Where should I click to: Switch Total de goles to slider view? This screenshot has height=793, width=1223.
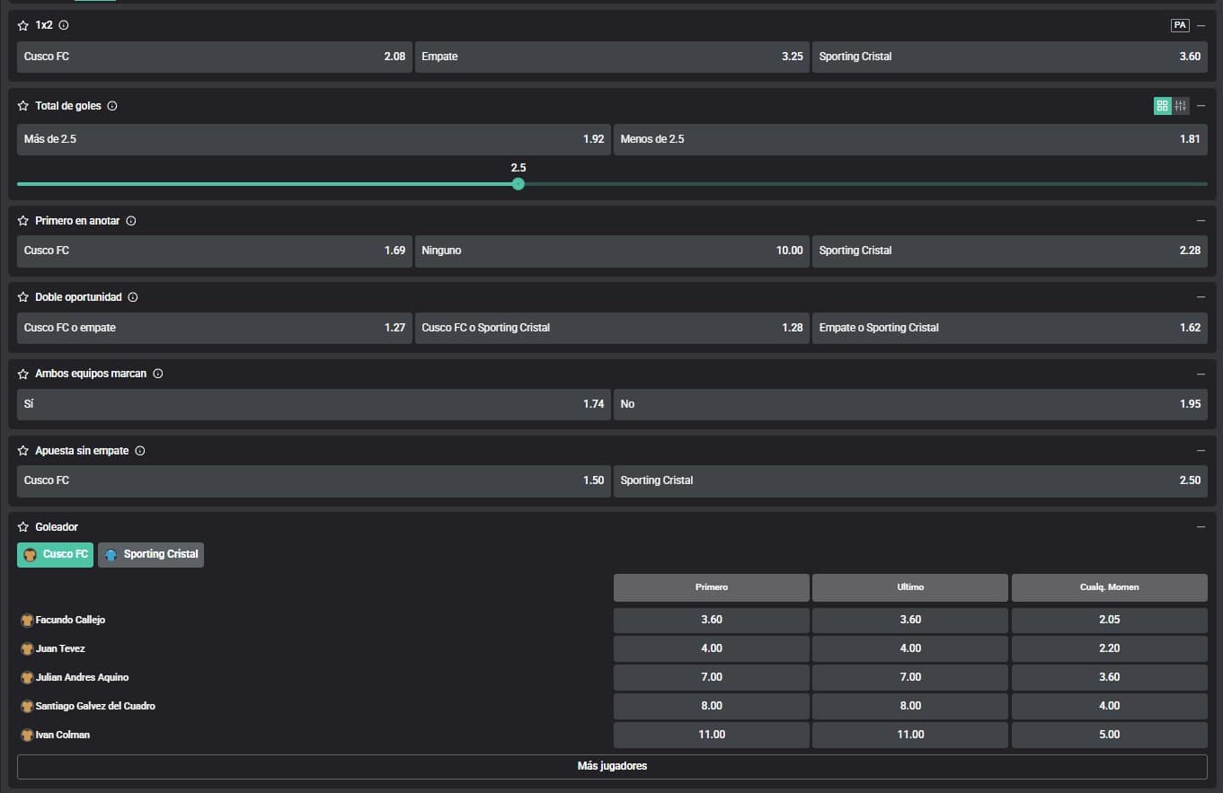click(1181, 106)
